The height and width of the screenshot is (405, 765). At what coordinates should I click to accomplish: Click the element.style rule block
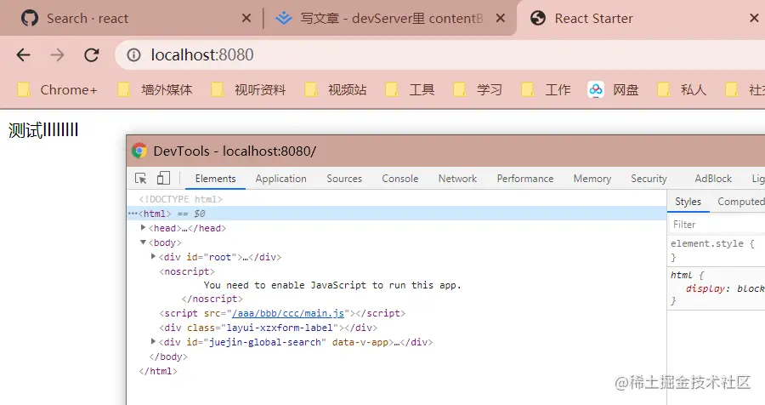[716, 250]
